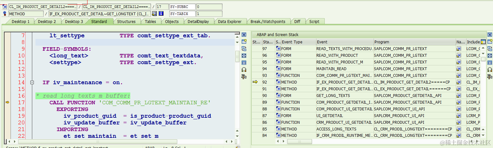Click New Tool icon right of stack panel
Image resolution: width=493 pixels, height=148 pixels.
[x=490, y=41]
